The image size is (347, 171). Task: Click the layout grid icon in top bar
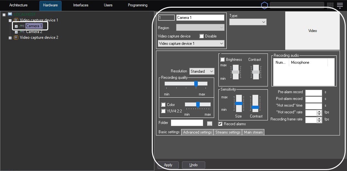[330, 5]
